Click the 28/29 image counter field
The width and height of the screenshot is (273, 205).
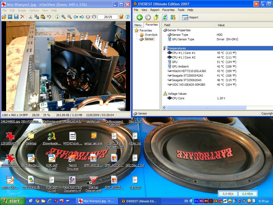tap(108, 17)
